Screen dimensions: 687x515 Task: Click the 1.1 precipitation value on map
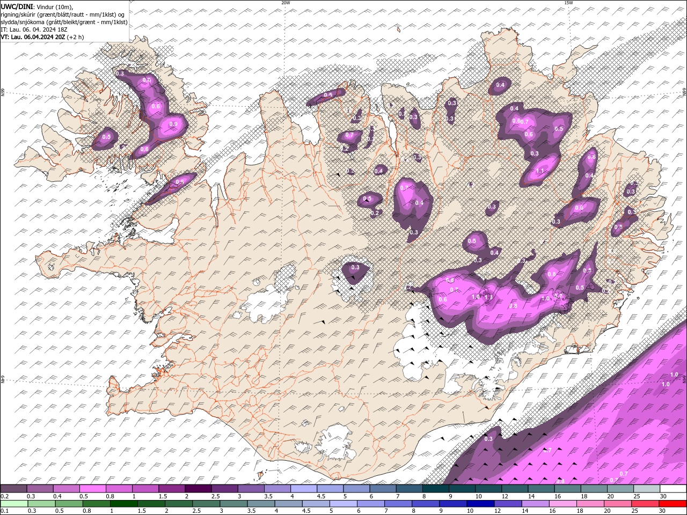[540, 171]
